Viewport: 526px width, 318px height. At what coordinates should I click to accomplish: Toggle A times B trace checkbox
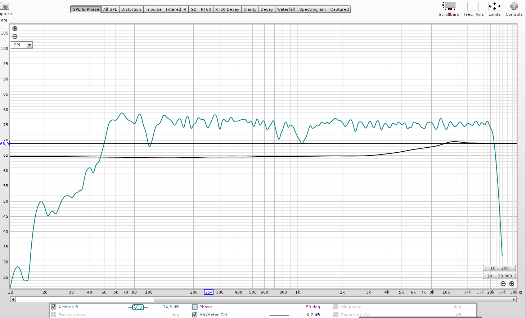54,307
